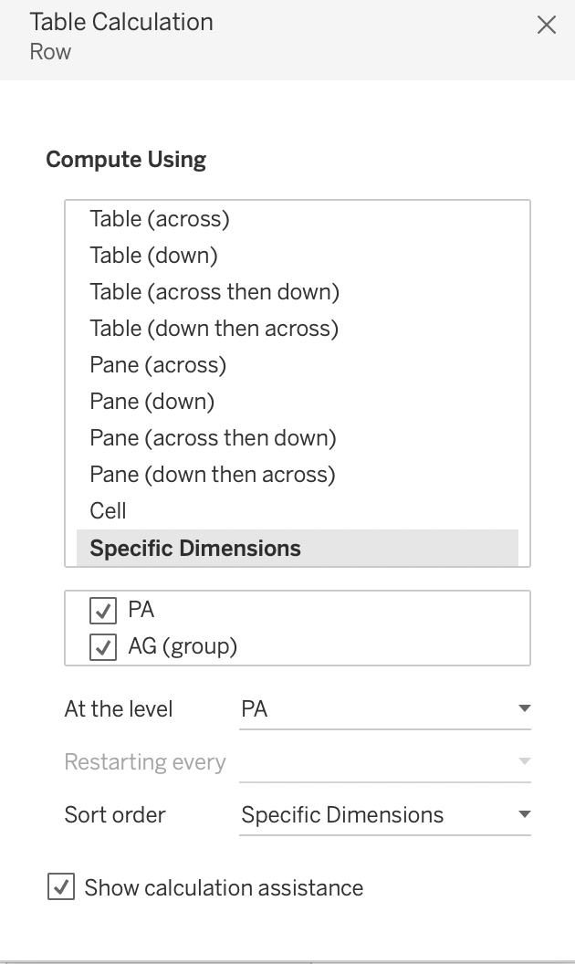Click the PA value in At the level
The image size is (575, 964).
(x=255, y=709)
